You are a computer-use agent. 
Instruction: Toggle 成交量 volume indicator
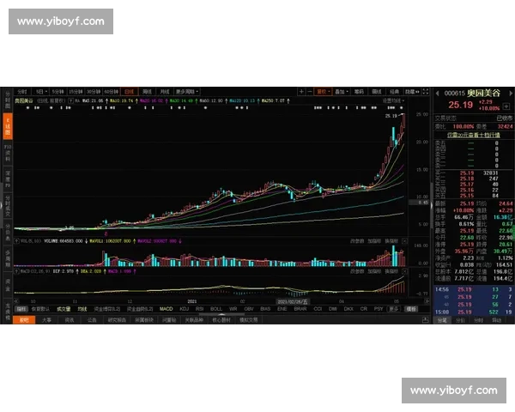(x=64, y=309)
